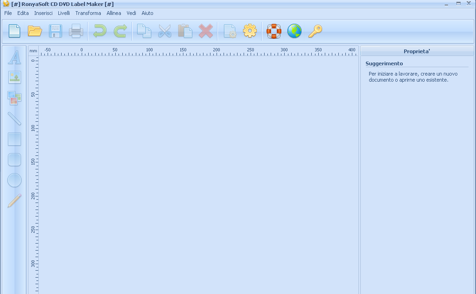Open the Inserisci menu

point(43,13)
